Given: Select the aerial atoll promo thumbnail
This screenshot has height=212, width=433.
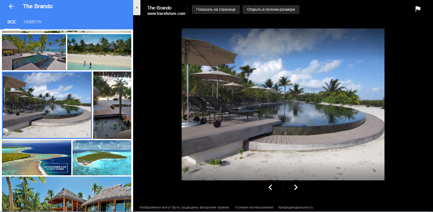Looking at the screenshot, I should [x=37, y=158].
